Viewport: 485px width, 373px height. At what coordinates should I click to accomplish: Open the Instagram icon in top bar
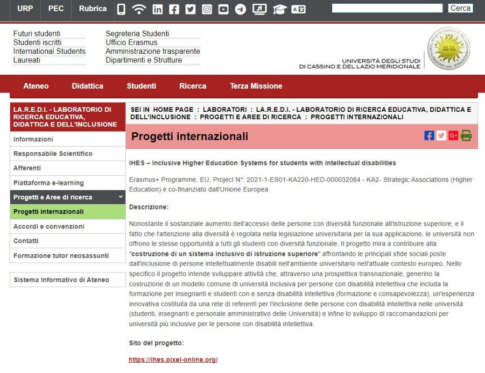[x=207, y=9]
